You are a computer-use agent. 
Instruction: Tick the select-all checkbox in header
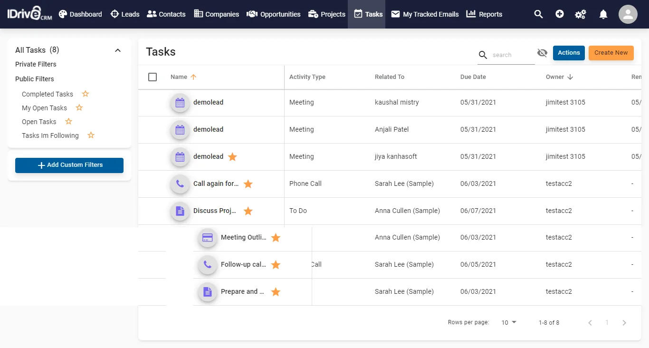(x=153, y=77)
